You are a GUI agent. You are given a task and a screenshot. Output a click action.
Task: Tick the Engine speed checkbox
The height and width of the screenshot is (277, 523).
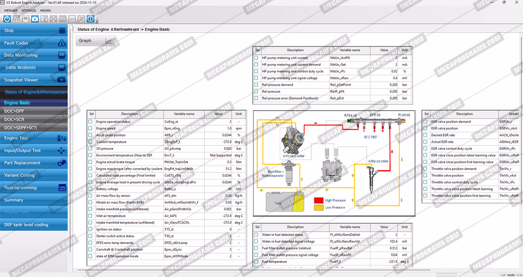[90, 128]
